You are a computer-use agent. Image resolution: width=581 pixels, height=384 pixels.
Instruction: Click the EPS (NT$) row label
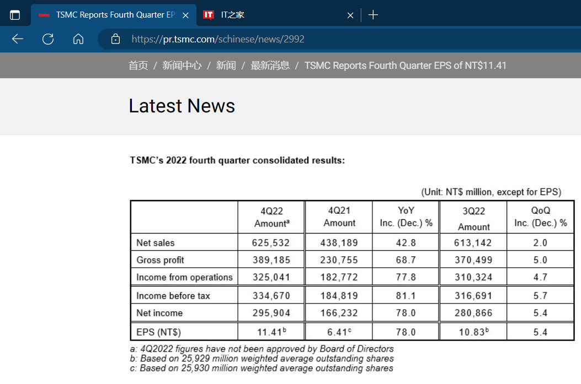pos(158,332)
